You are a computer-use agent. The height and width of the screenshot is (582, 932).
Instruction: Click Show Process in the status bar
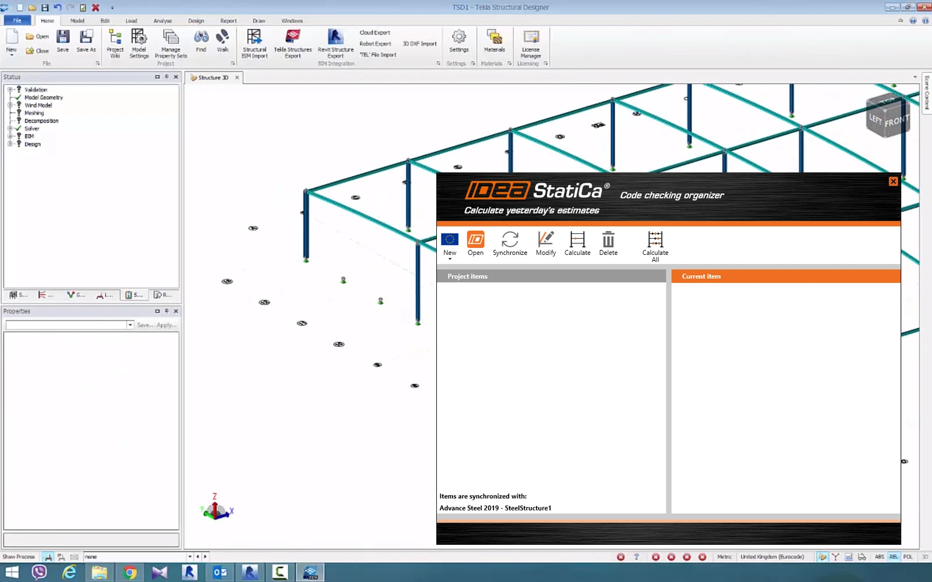pyautogui.click(x=19, y=557)
